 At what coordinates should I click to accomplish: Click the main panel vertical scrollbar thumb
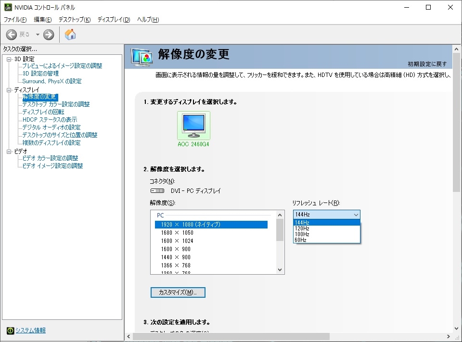pos(456,123)
